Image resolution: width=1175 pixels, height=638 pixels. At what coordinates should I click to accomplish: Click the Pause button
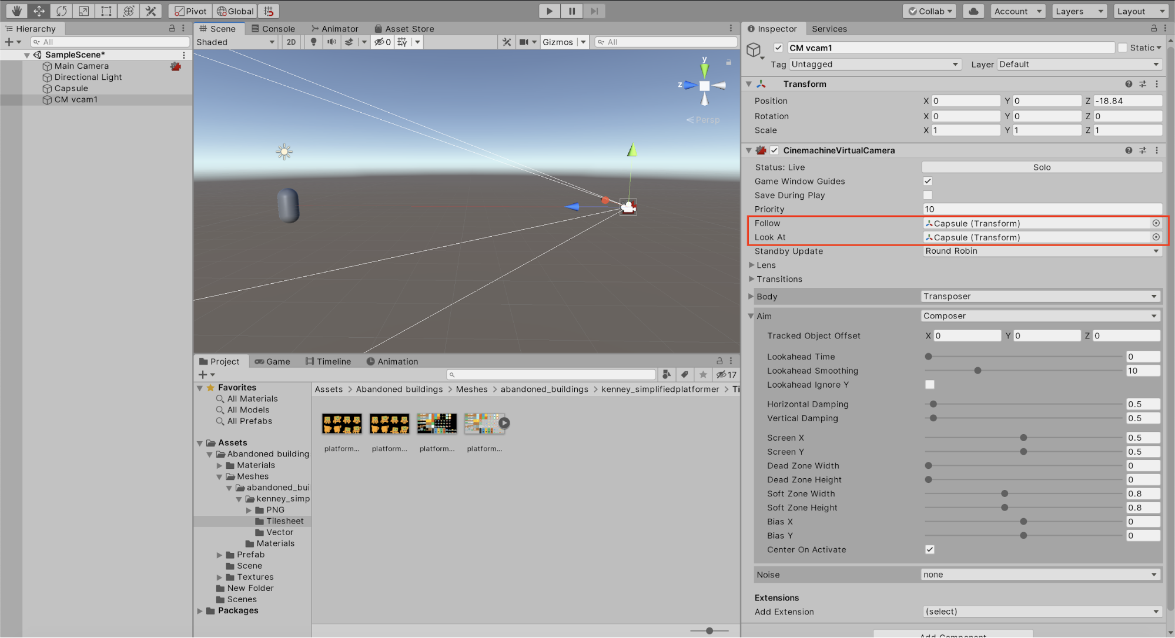571,11
